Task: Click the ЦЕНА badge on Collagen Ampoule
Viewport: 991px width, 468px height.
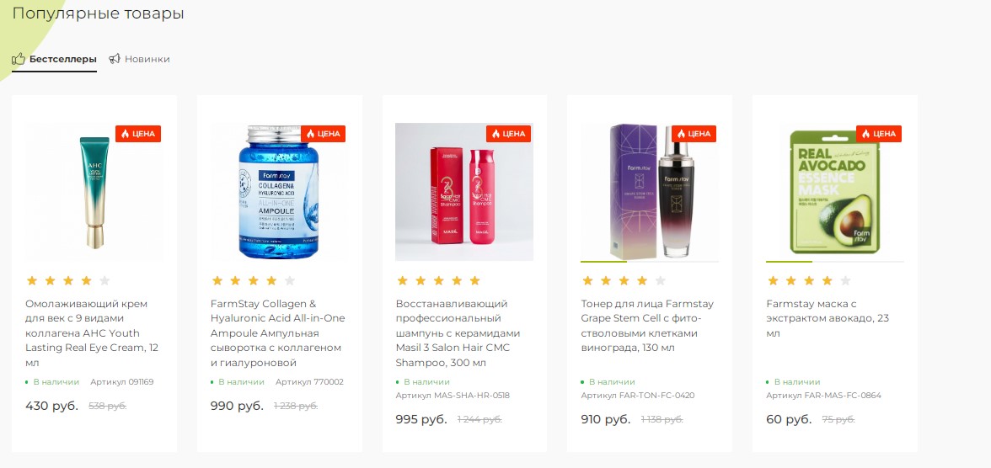Action: [323, 134]
